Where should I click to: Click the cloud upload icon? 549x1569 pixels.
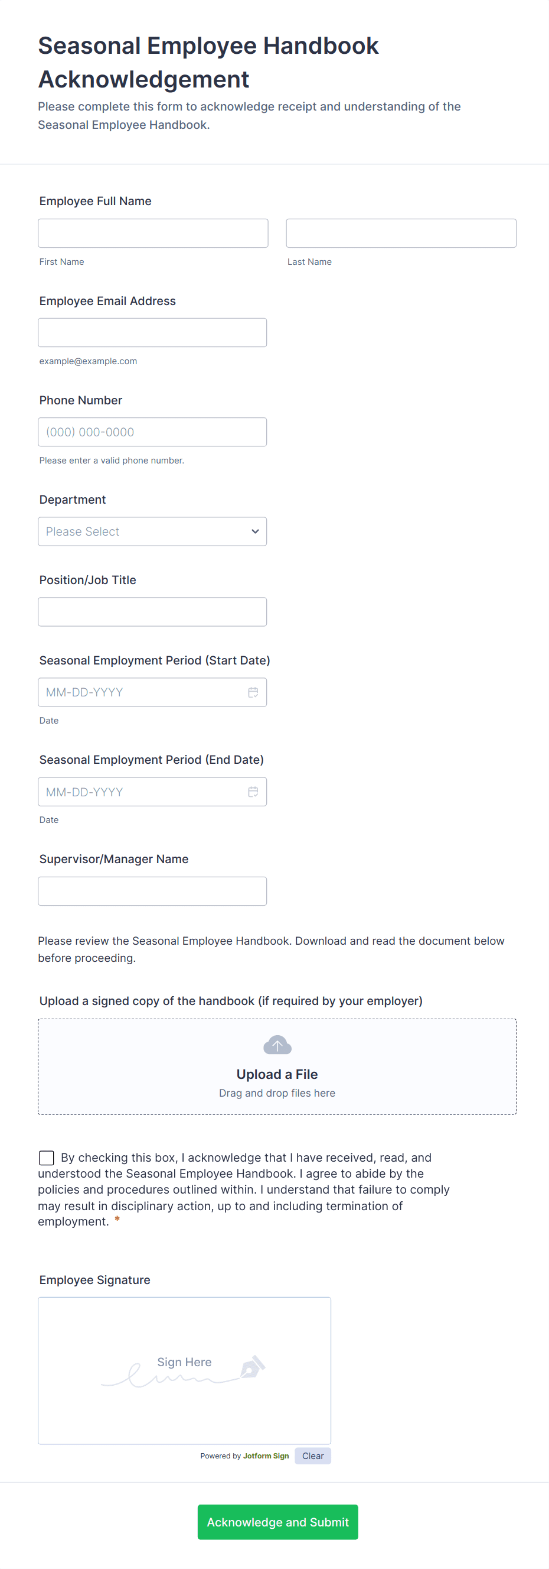pyautogui.click(x=277, y=1045)
